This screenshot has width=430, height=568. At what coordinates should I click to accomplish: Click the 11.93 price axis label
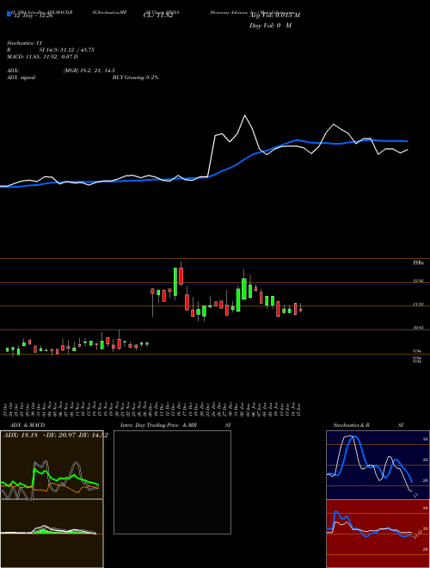point(419,305)
